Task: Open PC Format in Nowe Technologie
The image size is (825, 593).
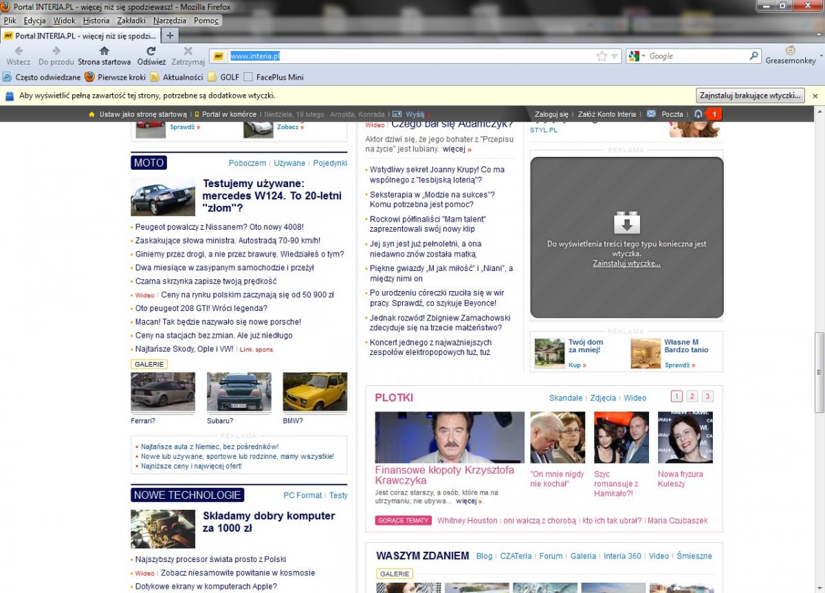Action: [302, 495]
